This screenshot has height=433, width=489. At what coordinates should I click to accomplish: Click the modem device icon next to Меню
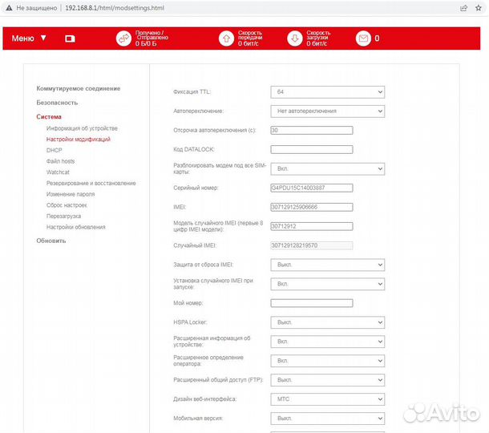click(69, 38)
